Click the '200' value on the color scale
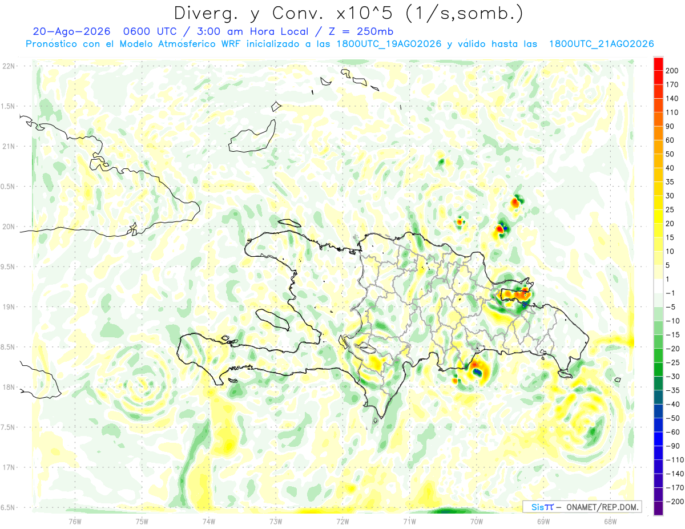This screenshot has height=529, width=685. coord(672,71)
